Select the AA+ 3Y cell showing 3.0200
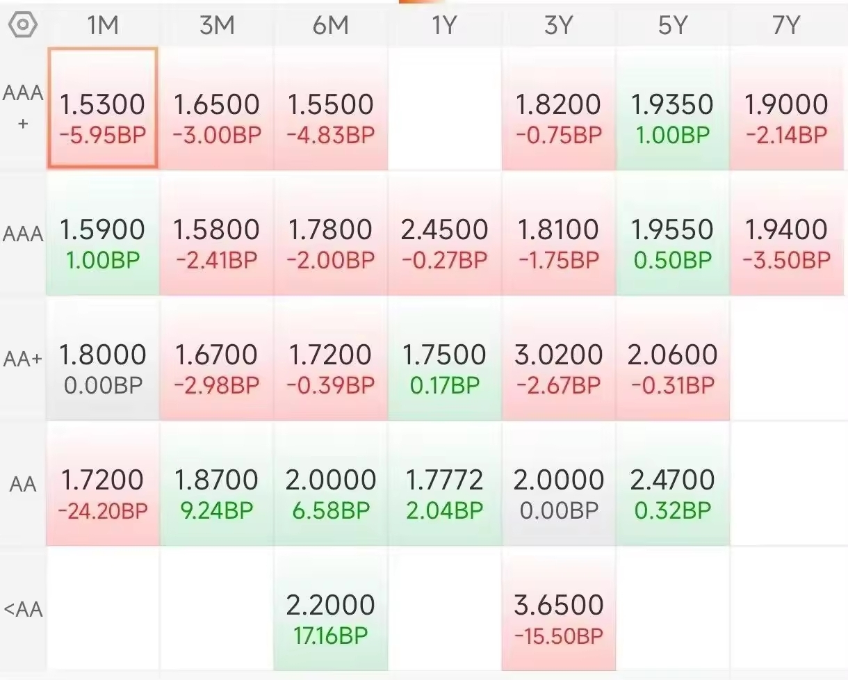Screen dimensions: 848x680 559,359
